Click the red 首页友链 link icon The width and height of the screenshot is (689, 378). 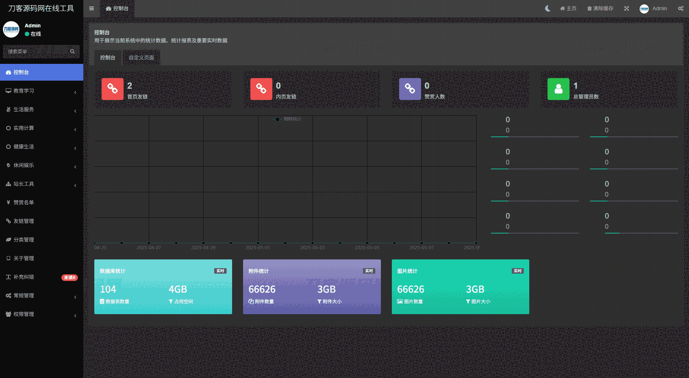112,89
